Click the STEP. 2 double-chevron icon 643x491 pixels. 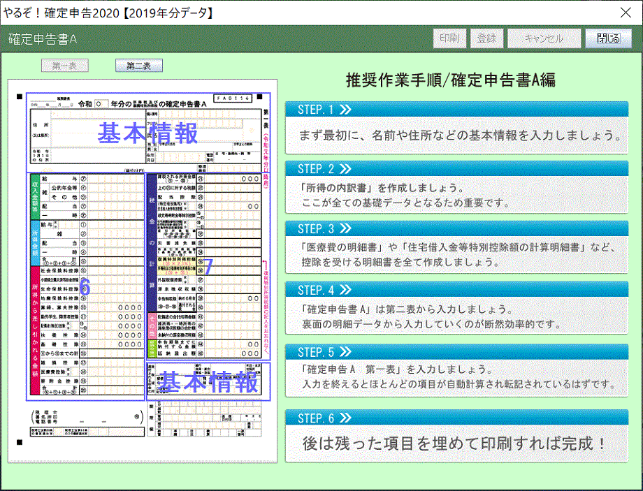coord(345,169)
